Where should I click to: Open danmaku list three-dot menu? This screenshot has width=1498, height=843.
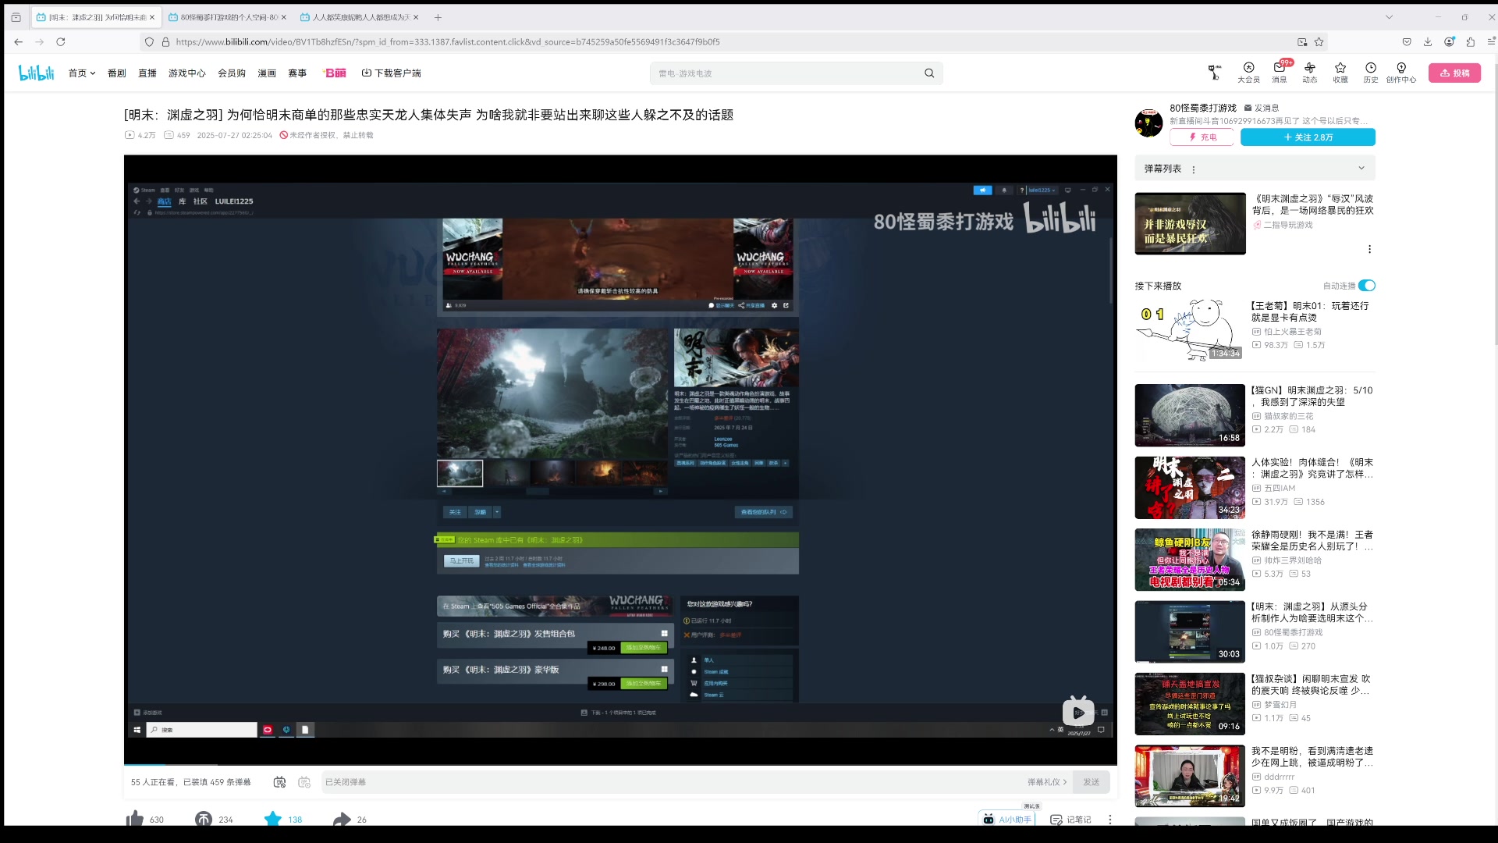(x=1194, y=169)
